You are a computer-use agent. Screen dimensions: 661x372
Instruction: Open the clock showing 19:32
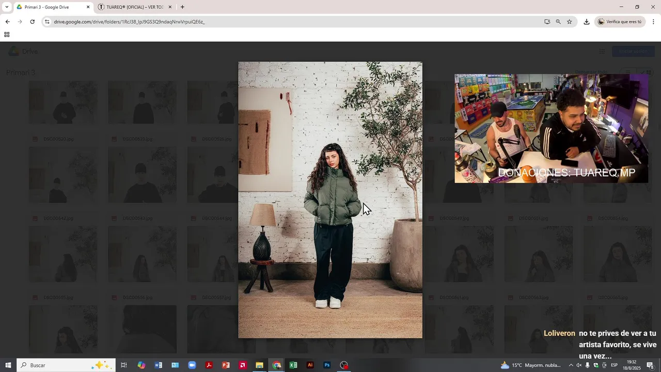[x=631, y=365]
